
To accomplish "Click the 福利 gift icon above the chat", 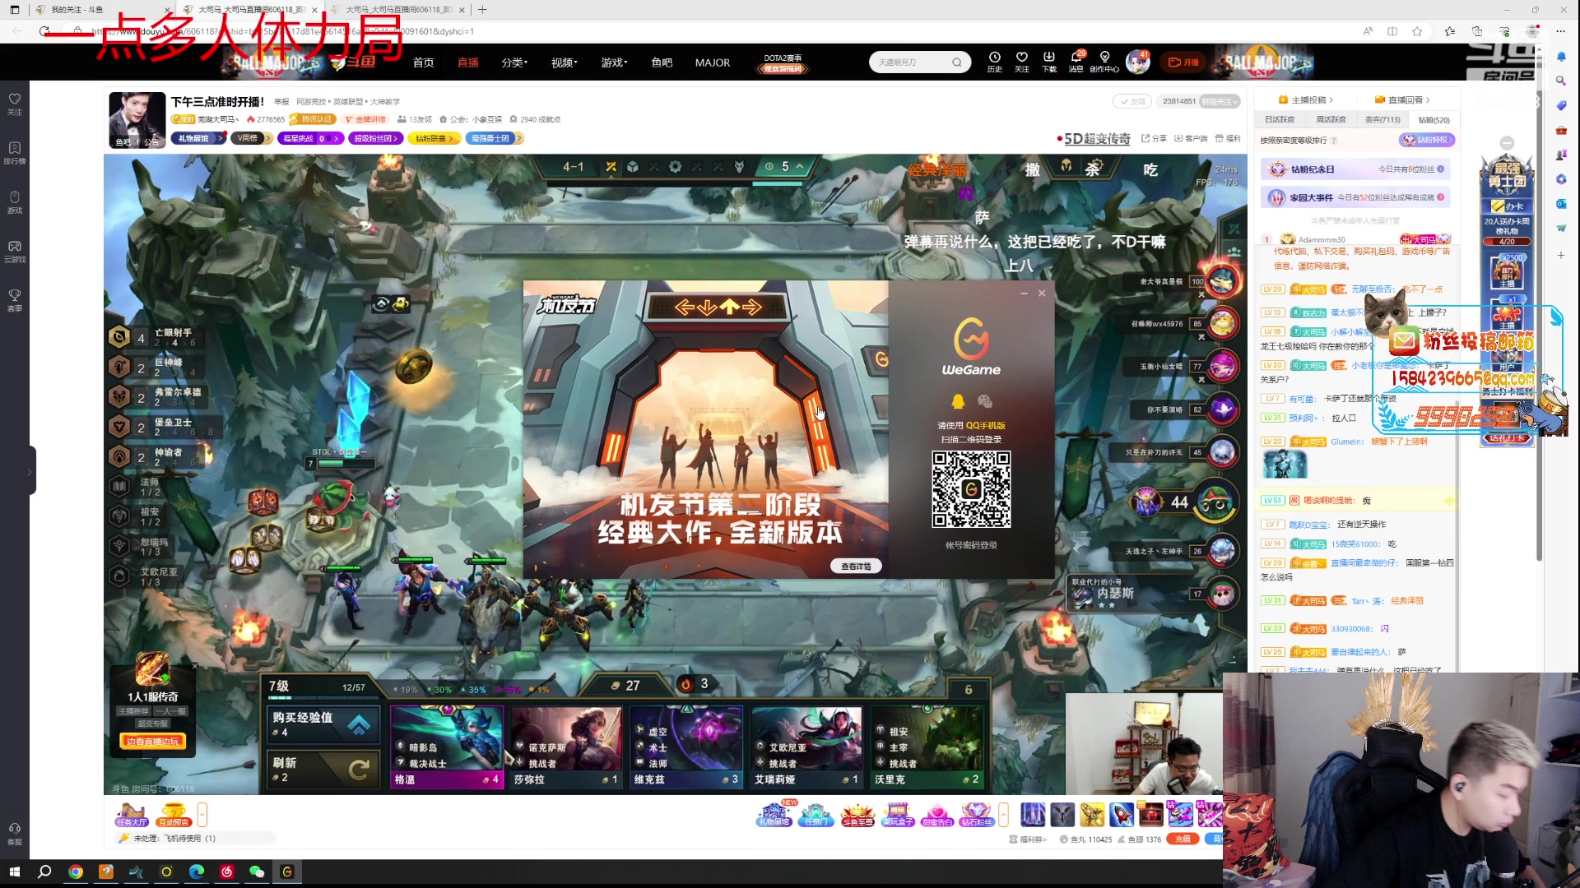I will pyautogui.click(x=1228, y=138).
